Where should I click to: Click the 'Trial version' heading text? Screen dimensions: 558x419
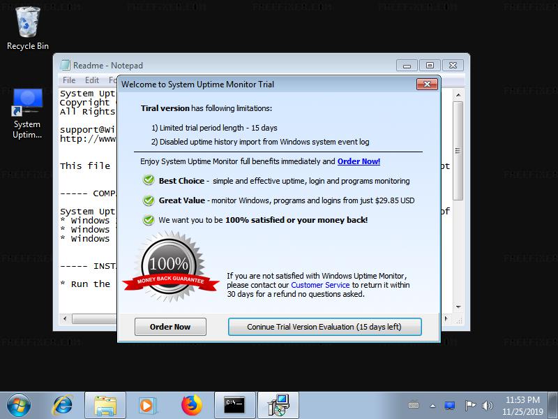165,108
